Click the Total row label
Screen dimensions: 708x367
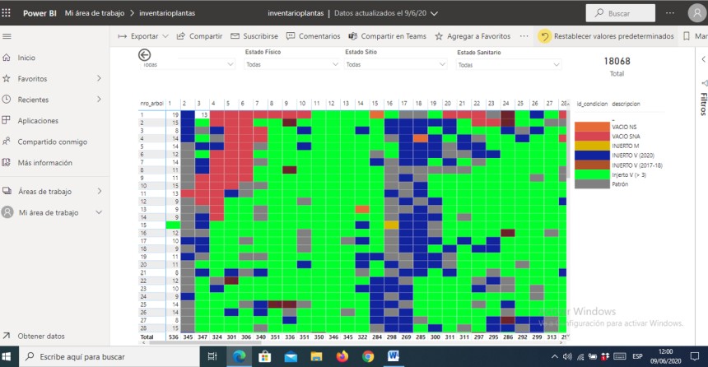click(x=147, y=337)
